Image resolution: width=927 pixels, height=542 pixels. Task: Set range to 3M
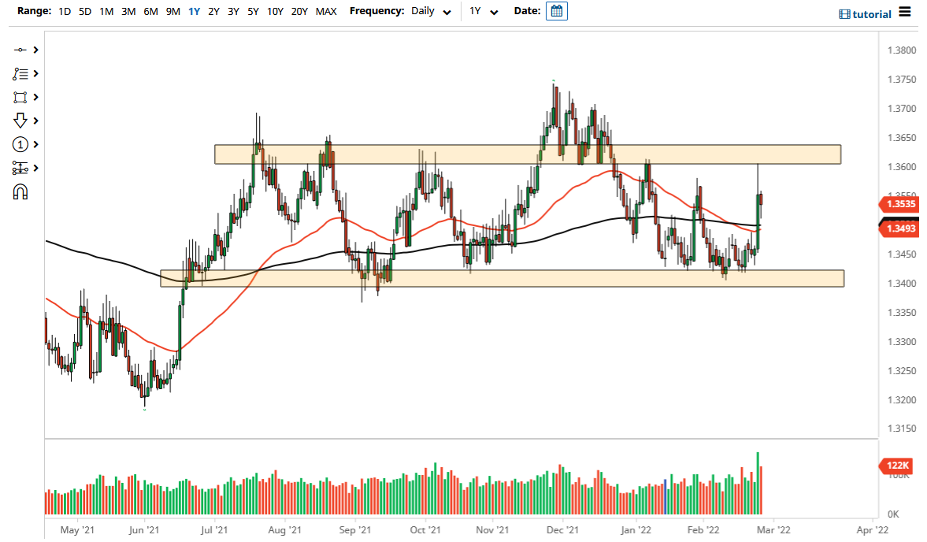click(128, 11)
